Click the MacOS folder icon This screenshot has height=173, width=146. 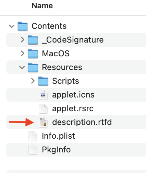click(33, 54)
